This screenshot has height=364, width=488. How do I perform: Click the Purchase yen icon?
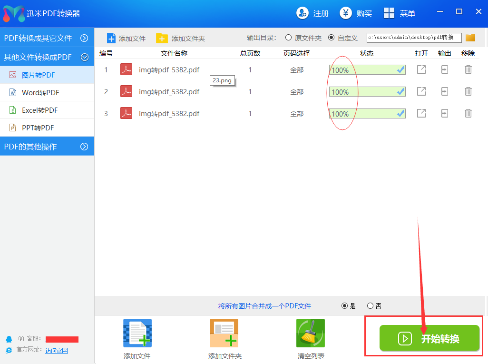pyautogui.click(x=345, y=13)
